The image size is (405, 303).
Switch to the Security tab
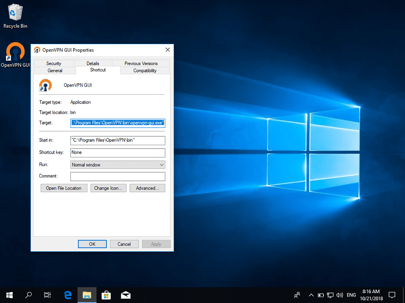(54, 64)
